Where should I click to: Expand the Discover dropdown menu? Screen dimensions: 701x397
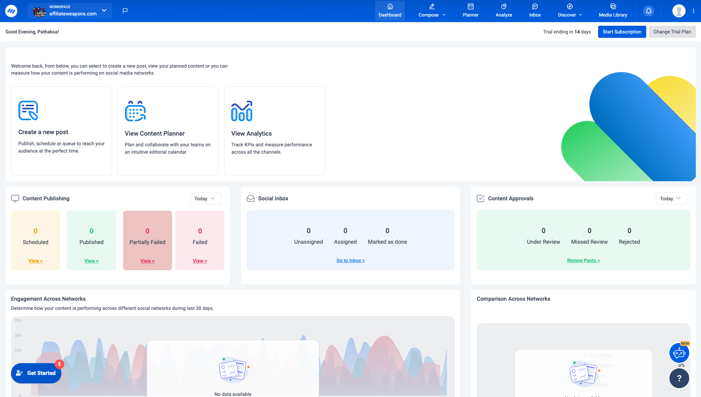570,11
